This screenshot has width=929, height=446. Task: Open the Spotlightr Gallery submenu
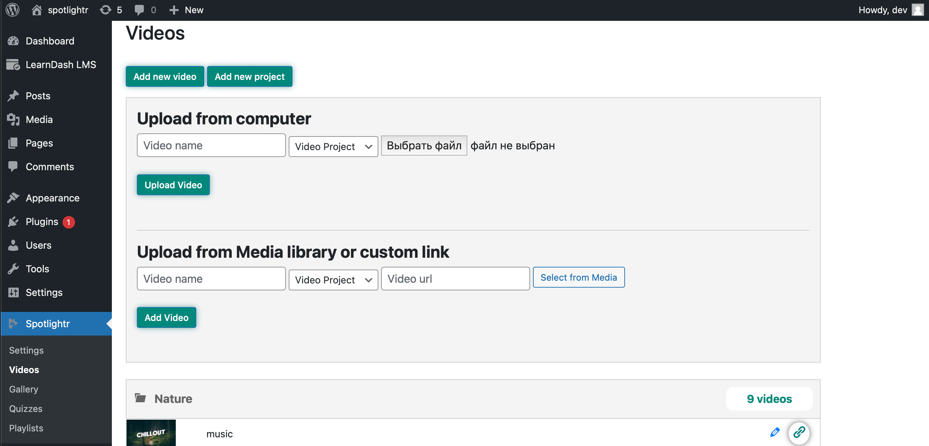23,389
